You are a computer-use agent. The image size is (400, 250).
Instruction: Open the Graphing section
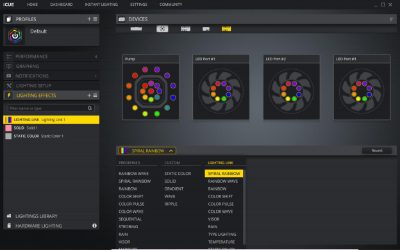click(x=51, y=66)
